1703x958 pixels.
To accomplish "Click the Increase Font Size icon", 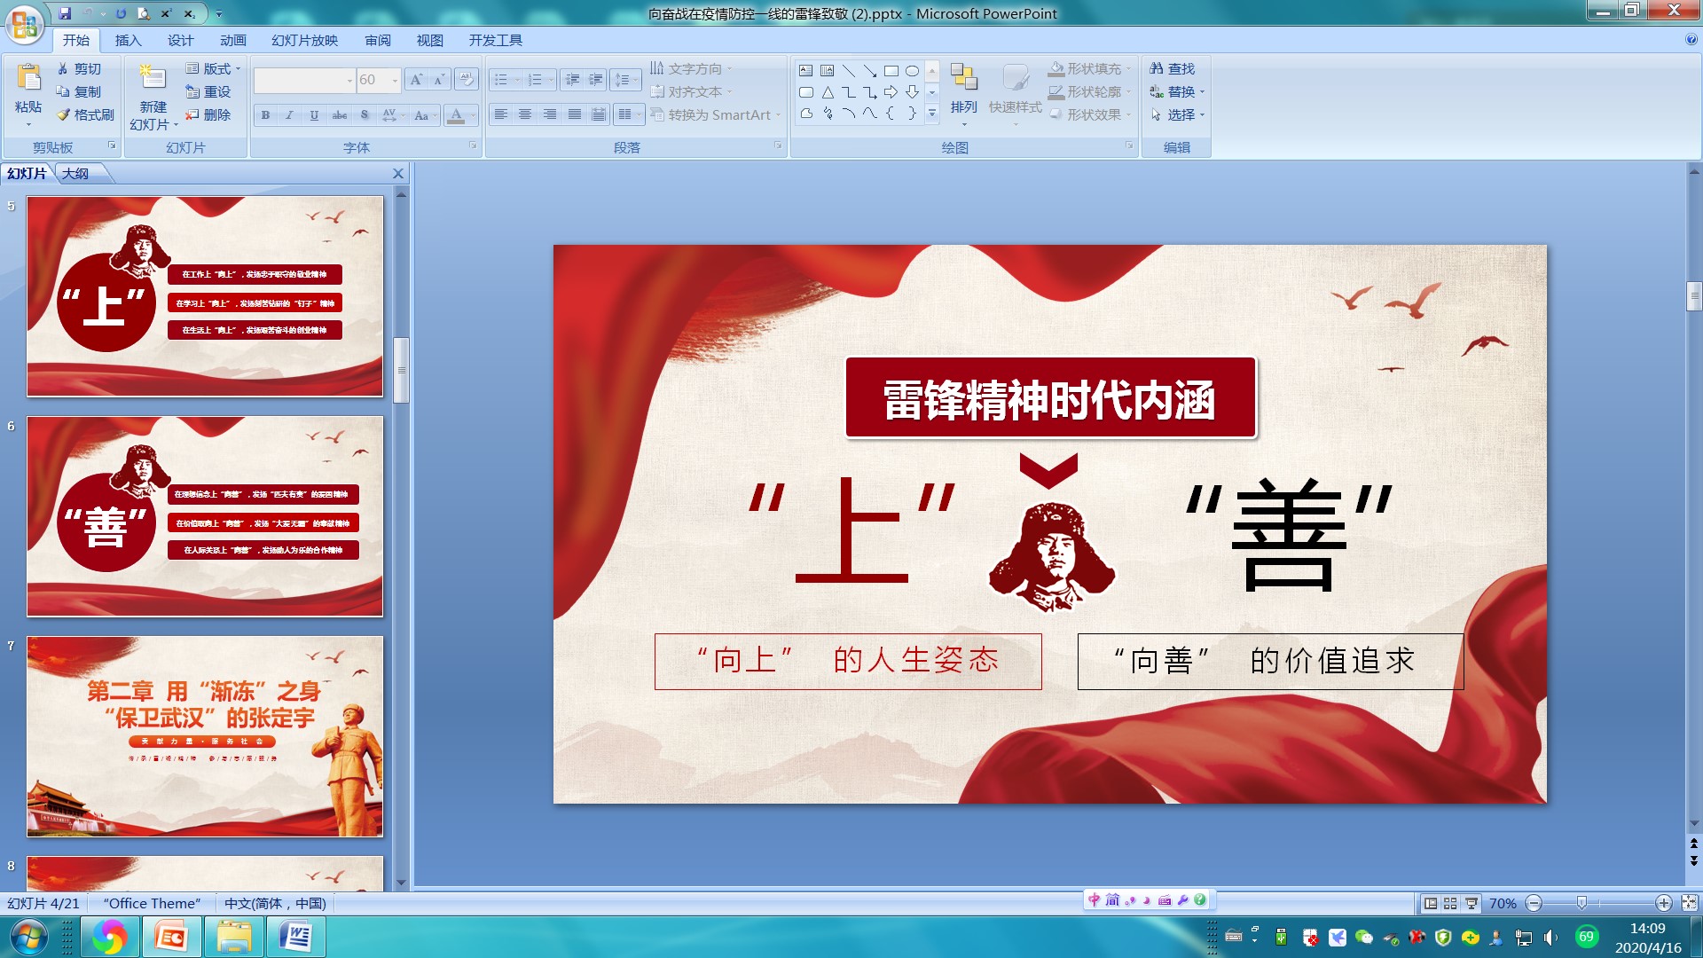I will click(x=416, y=80).
